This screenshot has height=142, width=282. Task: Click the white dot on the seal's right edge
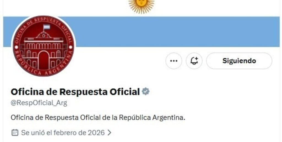(x=70, y=47)
